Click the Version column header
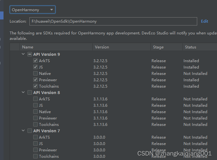The height and width of the screenshot is (160, 217). coord(121,47)
